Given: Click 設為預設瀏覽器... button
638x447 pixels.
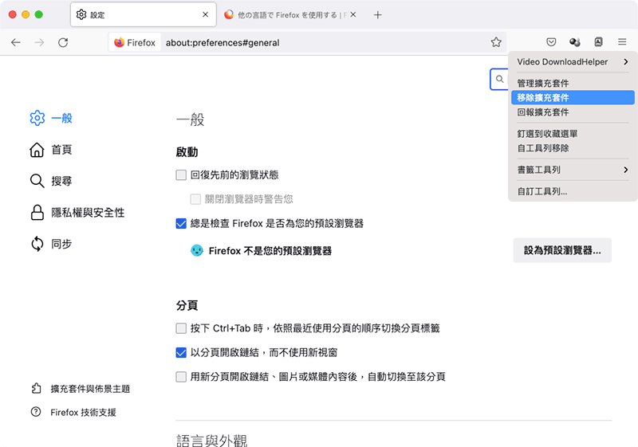Looking at the screenshot, I should [562, 250].
